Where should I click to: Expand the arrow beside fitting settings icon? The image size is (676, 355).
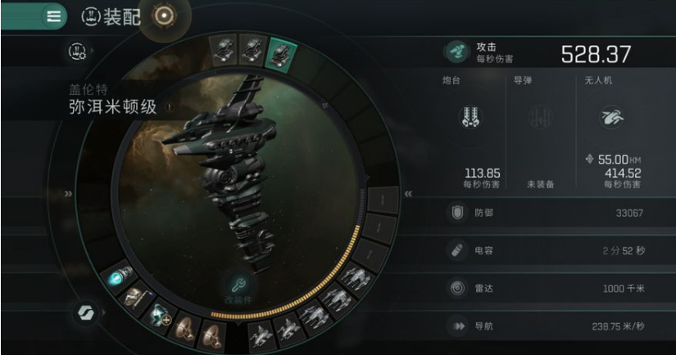click(93, 51)
